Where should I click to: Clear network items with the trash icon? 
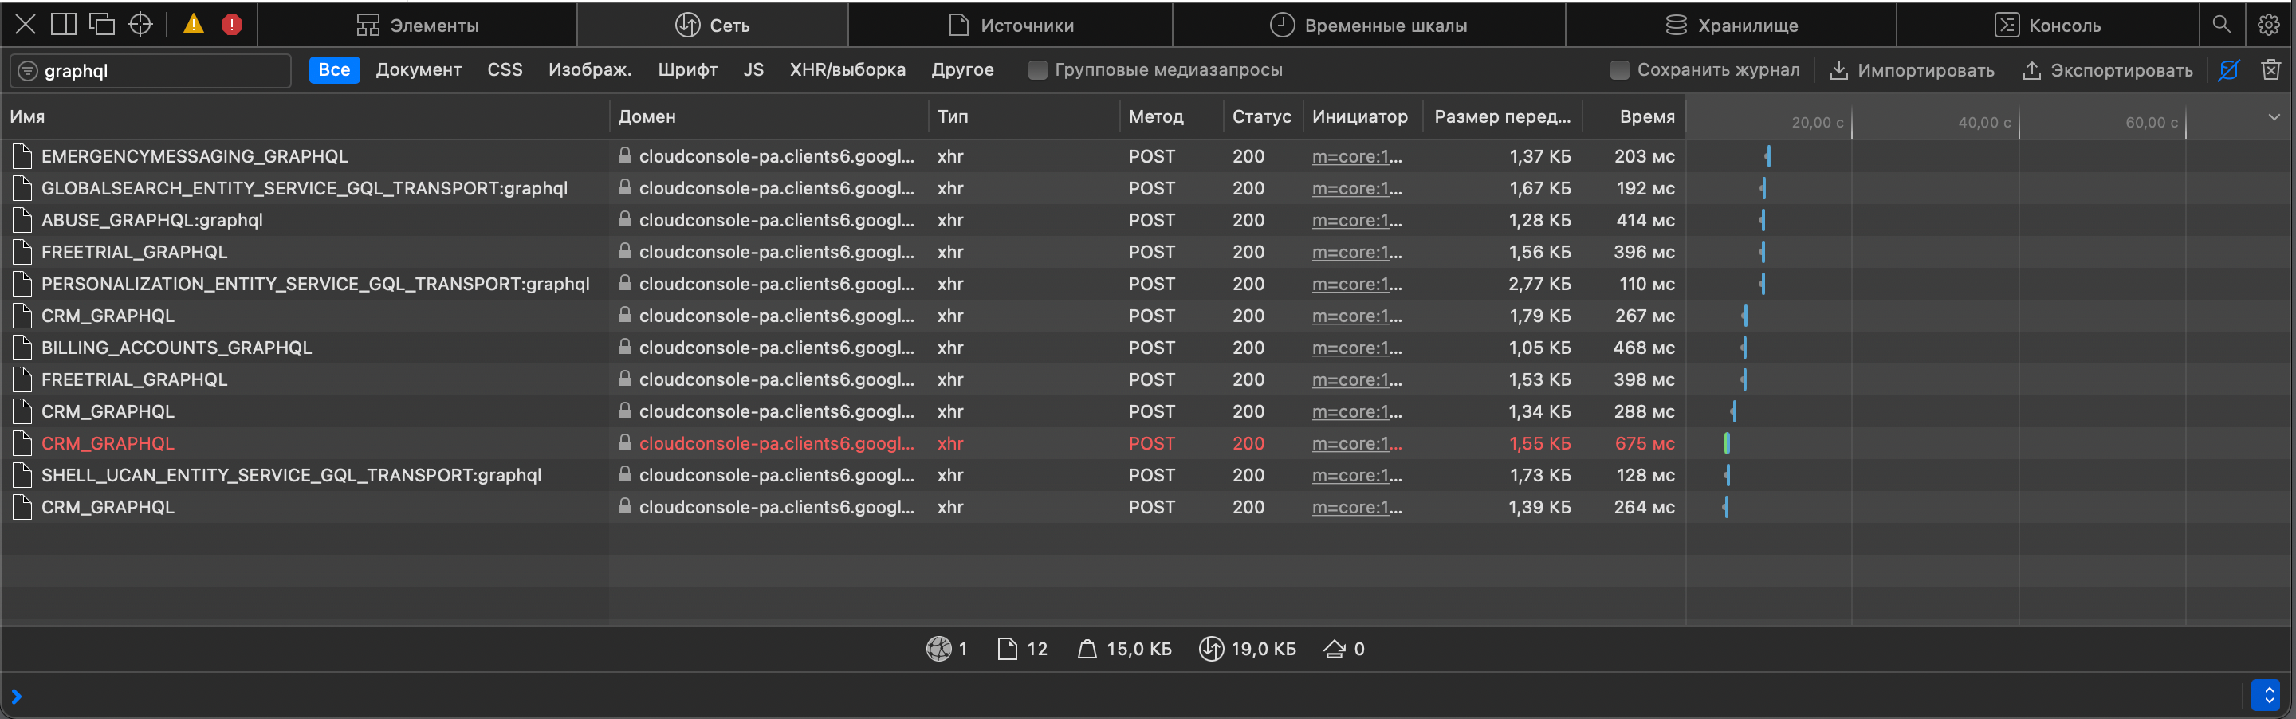2272,69
